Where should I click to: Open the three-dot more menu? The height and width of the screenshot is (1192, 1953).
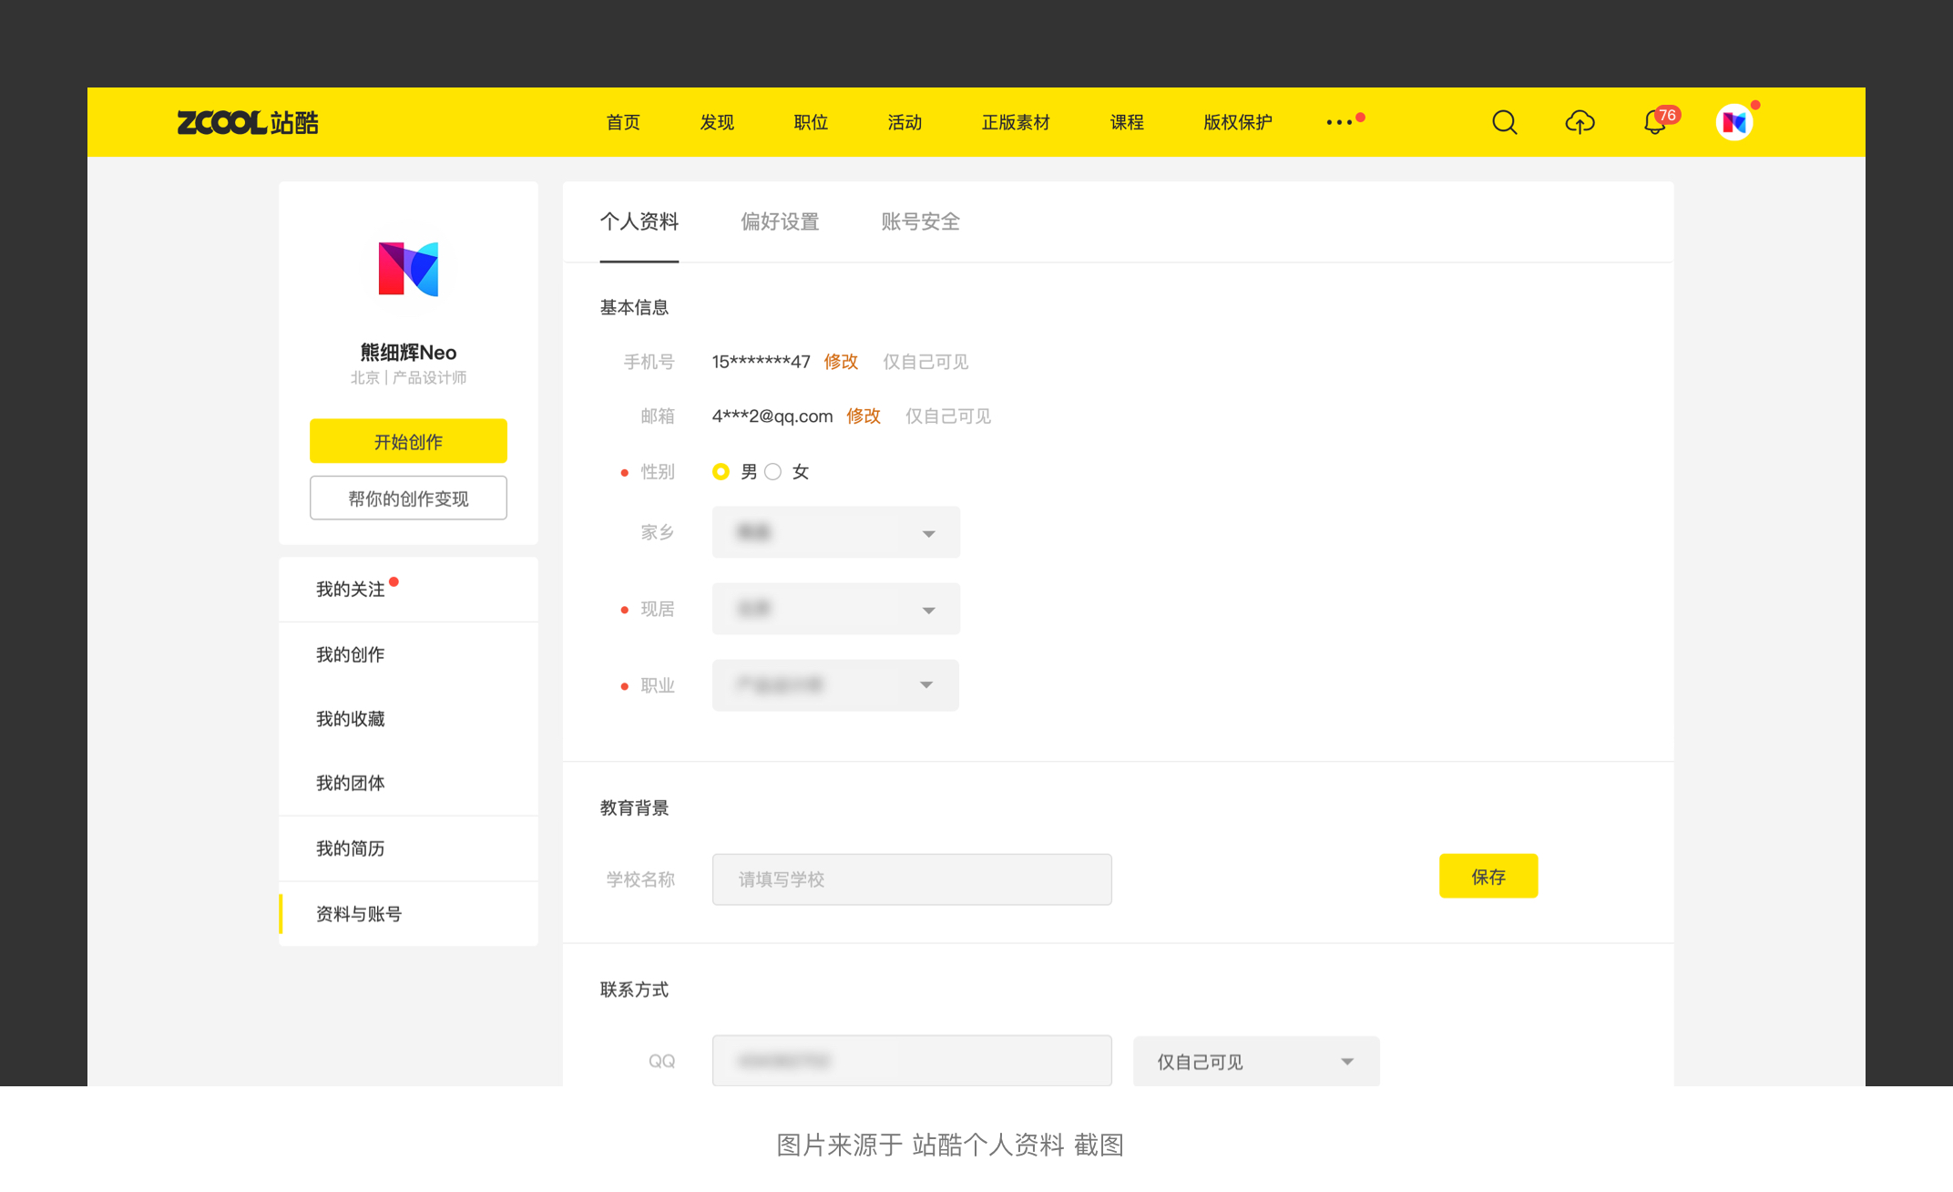[x=1339, y=122]
